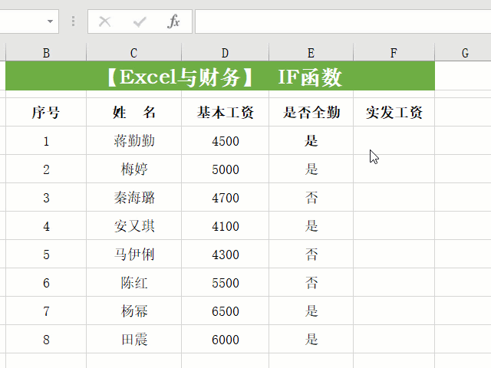This screenshot has height=368, width=491.
Task: Click the 否 attendance cell for 马伊俐
Action: tap(311, 254)
